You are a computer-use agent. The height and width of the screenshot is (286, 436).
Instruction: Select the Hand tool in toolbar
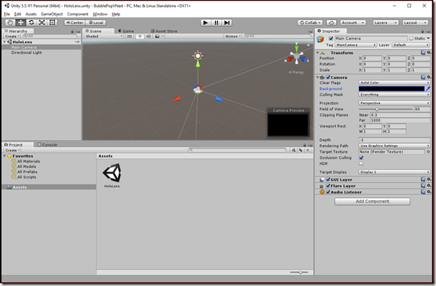[x=10, y=22]
